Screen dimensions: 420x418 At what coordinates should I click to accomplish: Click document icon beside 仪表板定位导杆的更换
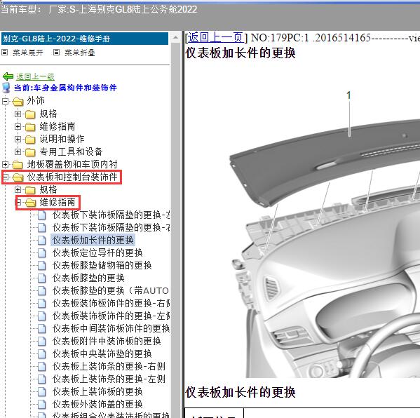click(x=42, y=253)
